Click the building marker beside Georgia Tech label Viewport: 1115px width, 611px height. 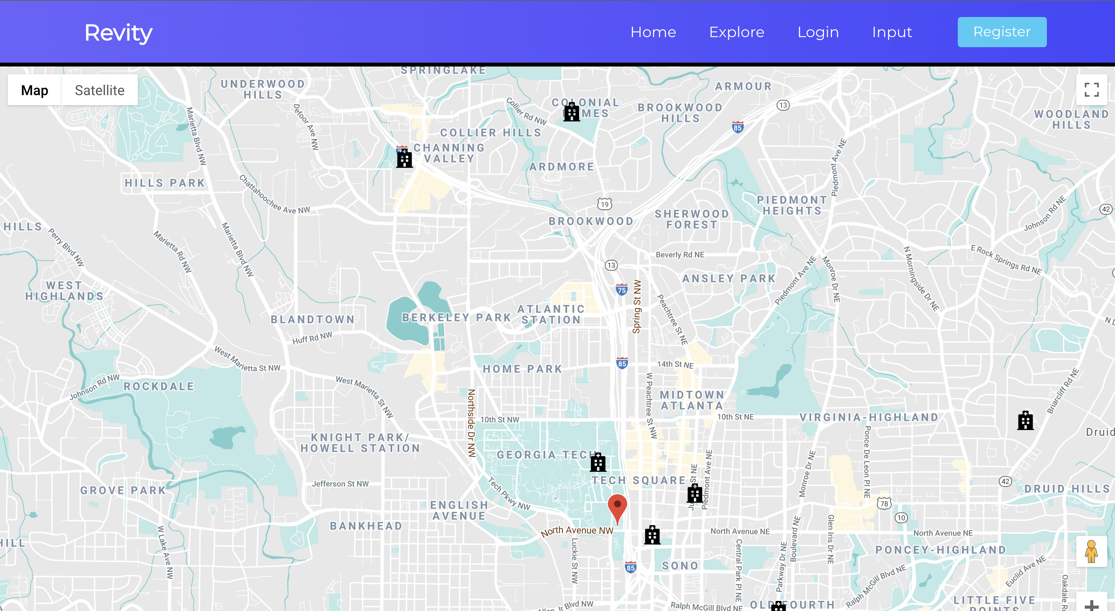(x=598, y=462)
